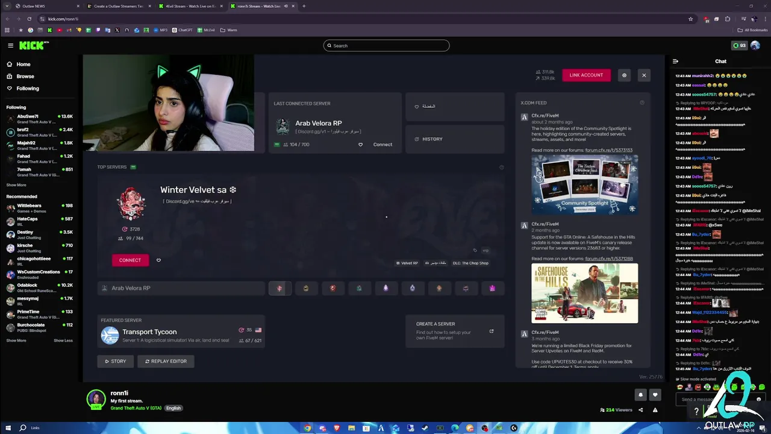
Task: Open emoji picker in chat input
Action: tap(758, 399)
